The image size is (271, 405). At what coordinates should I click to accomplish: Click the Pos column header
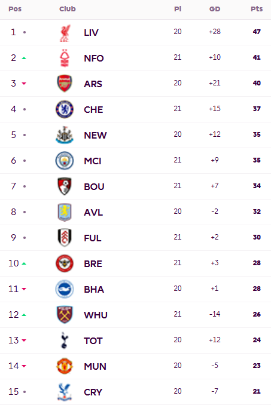pos(15,9)
